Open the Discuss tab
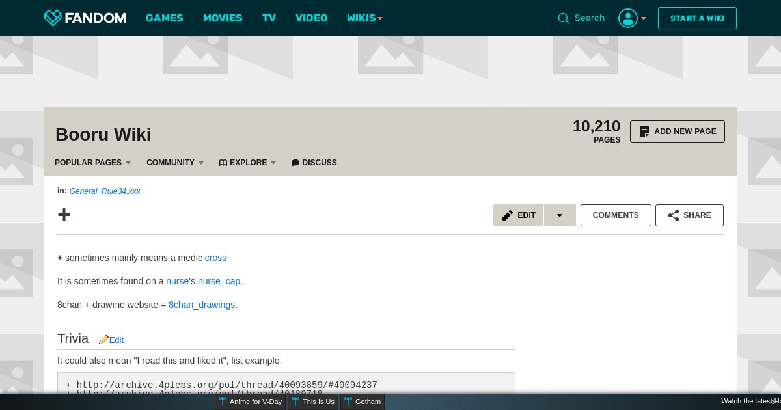 click(x=314, y=163)
